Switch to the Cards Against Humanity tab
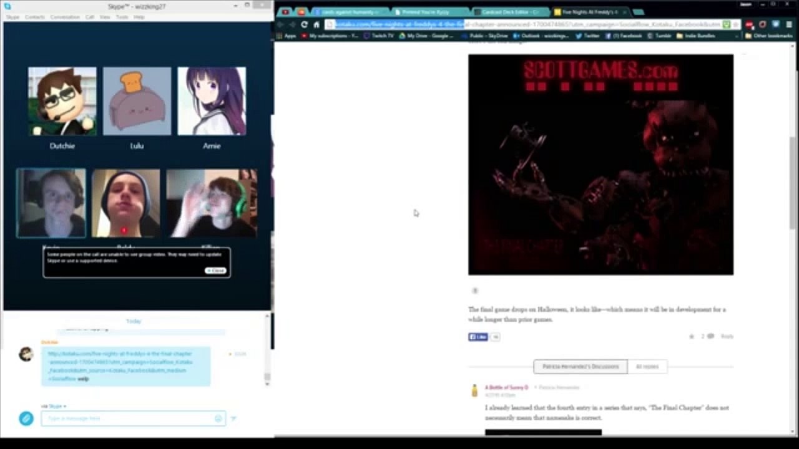This screenshot has width=799, height=449. pyautogui.click(x=350, y=12)
